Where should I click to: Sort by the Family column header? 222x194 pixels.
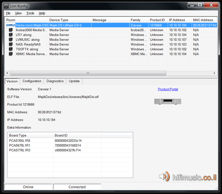coord(139,20)
